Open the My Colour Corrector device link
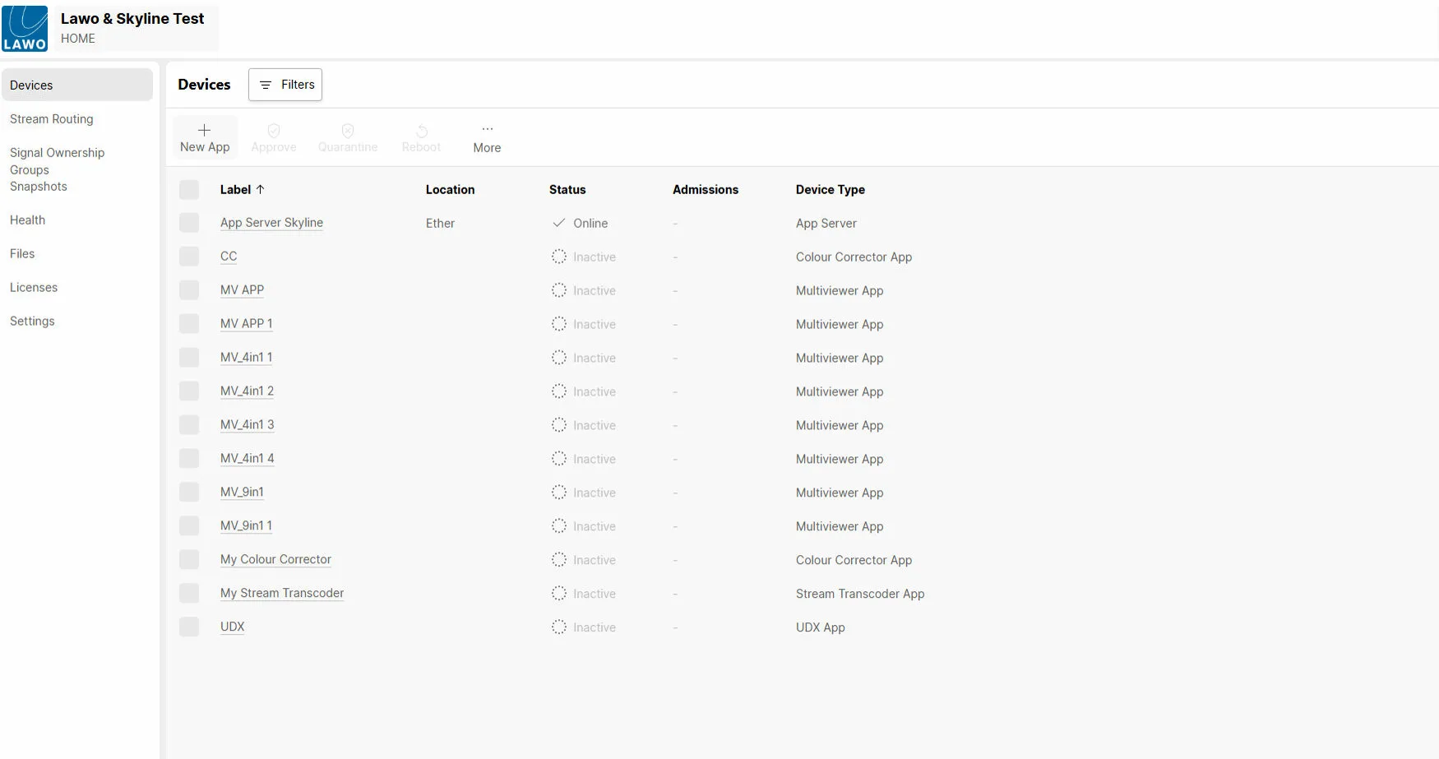1439x759 pixels. point(275,559)
